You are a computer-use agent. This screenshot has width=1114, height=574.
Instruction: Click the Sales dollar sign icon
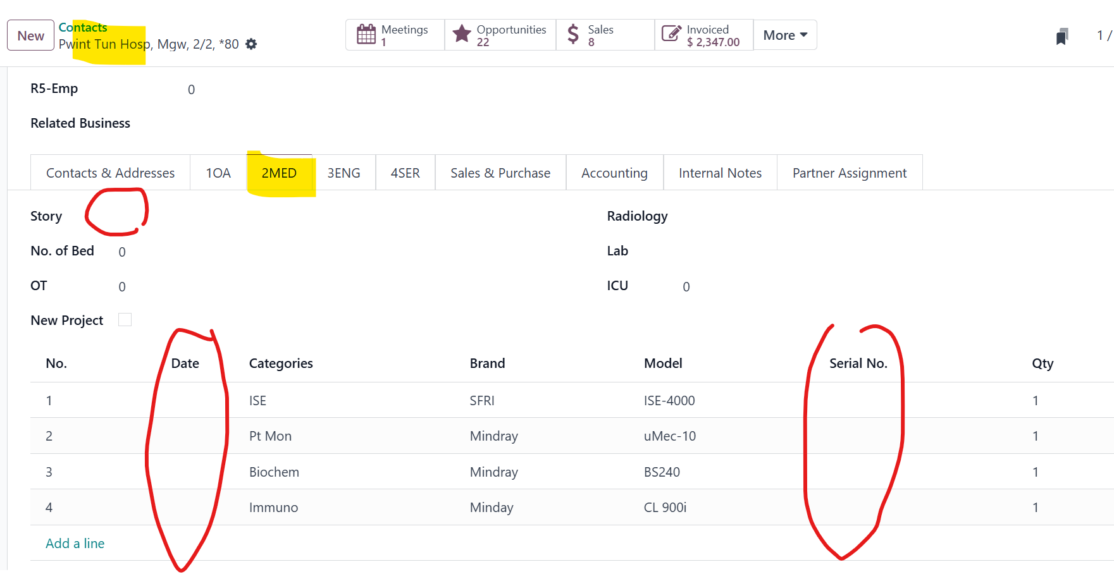click(x=573, y=35)
